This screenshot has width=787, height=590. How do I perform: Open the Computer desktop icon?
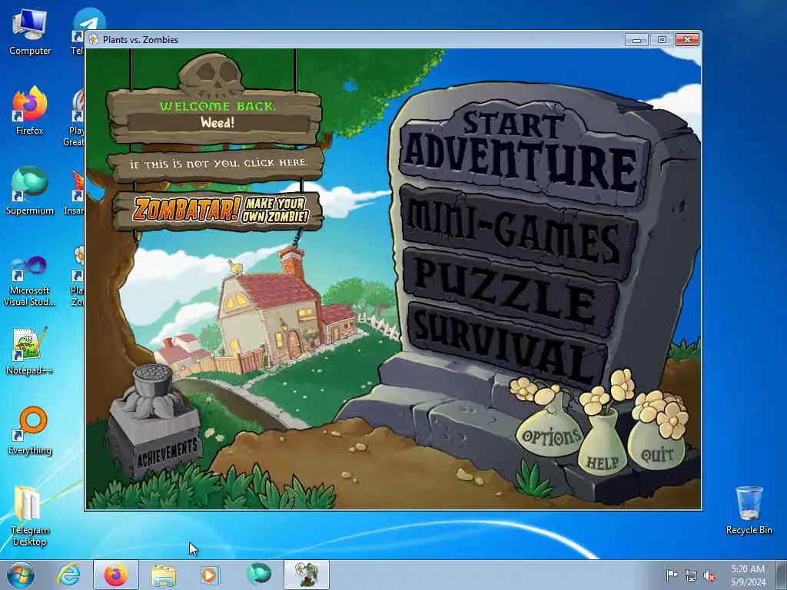pyautogui.click(x=30, y=32)
